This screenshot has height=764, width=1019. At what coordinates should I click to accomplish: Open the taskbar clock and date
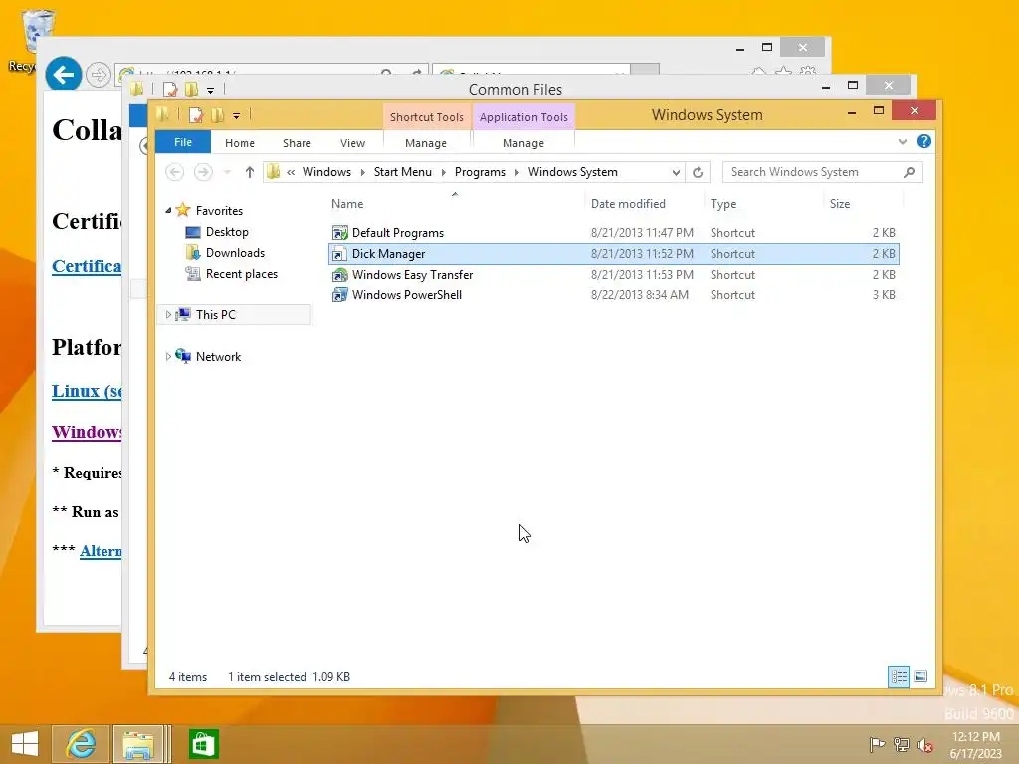975,745
